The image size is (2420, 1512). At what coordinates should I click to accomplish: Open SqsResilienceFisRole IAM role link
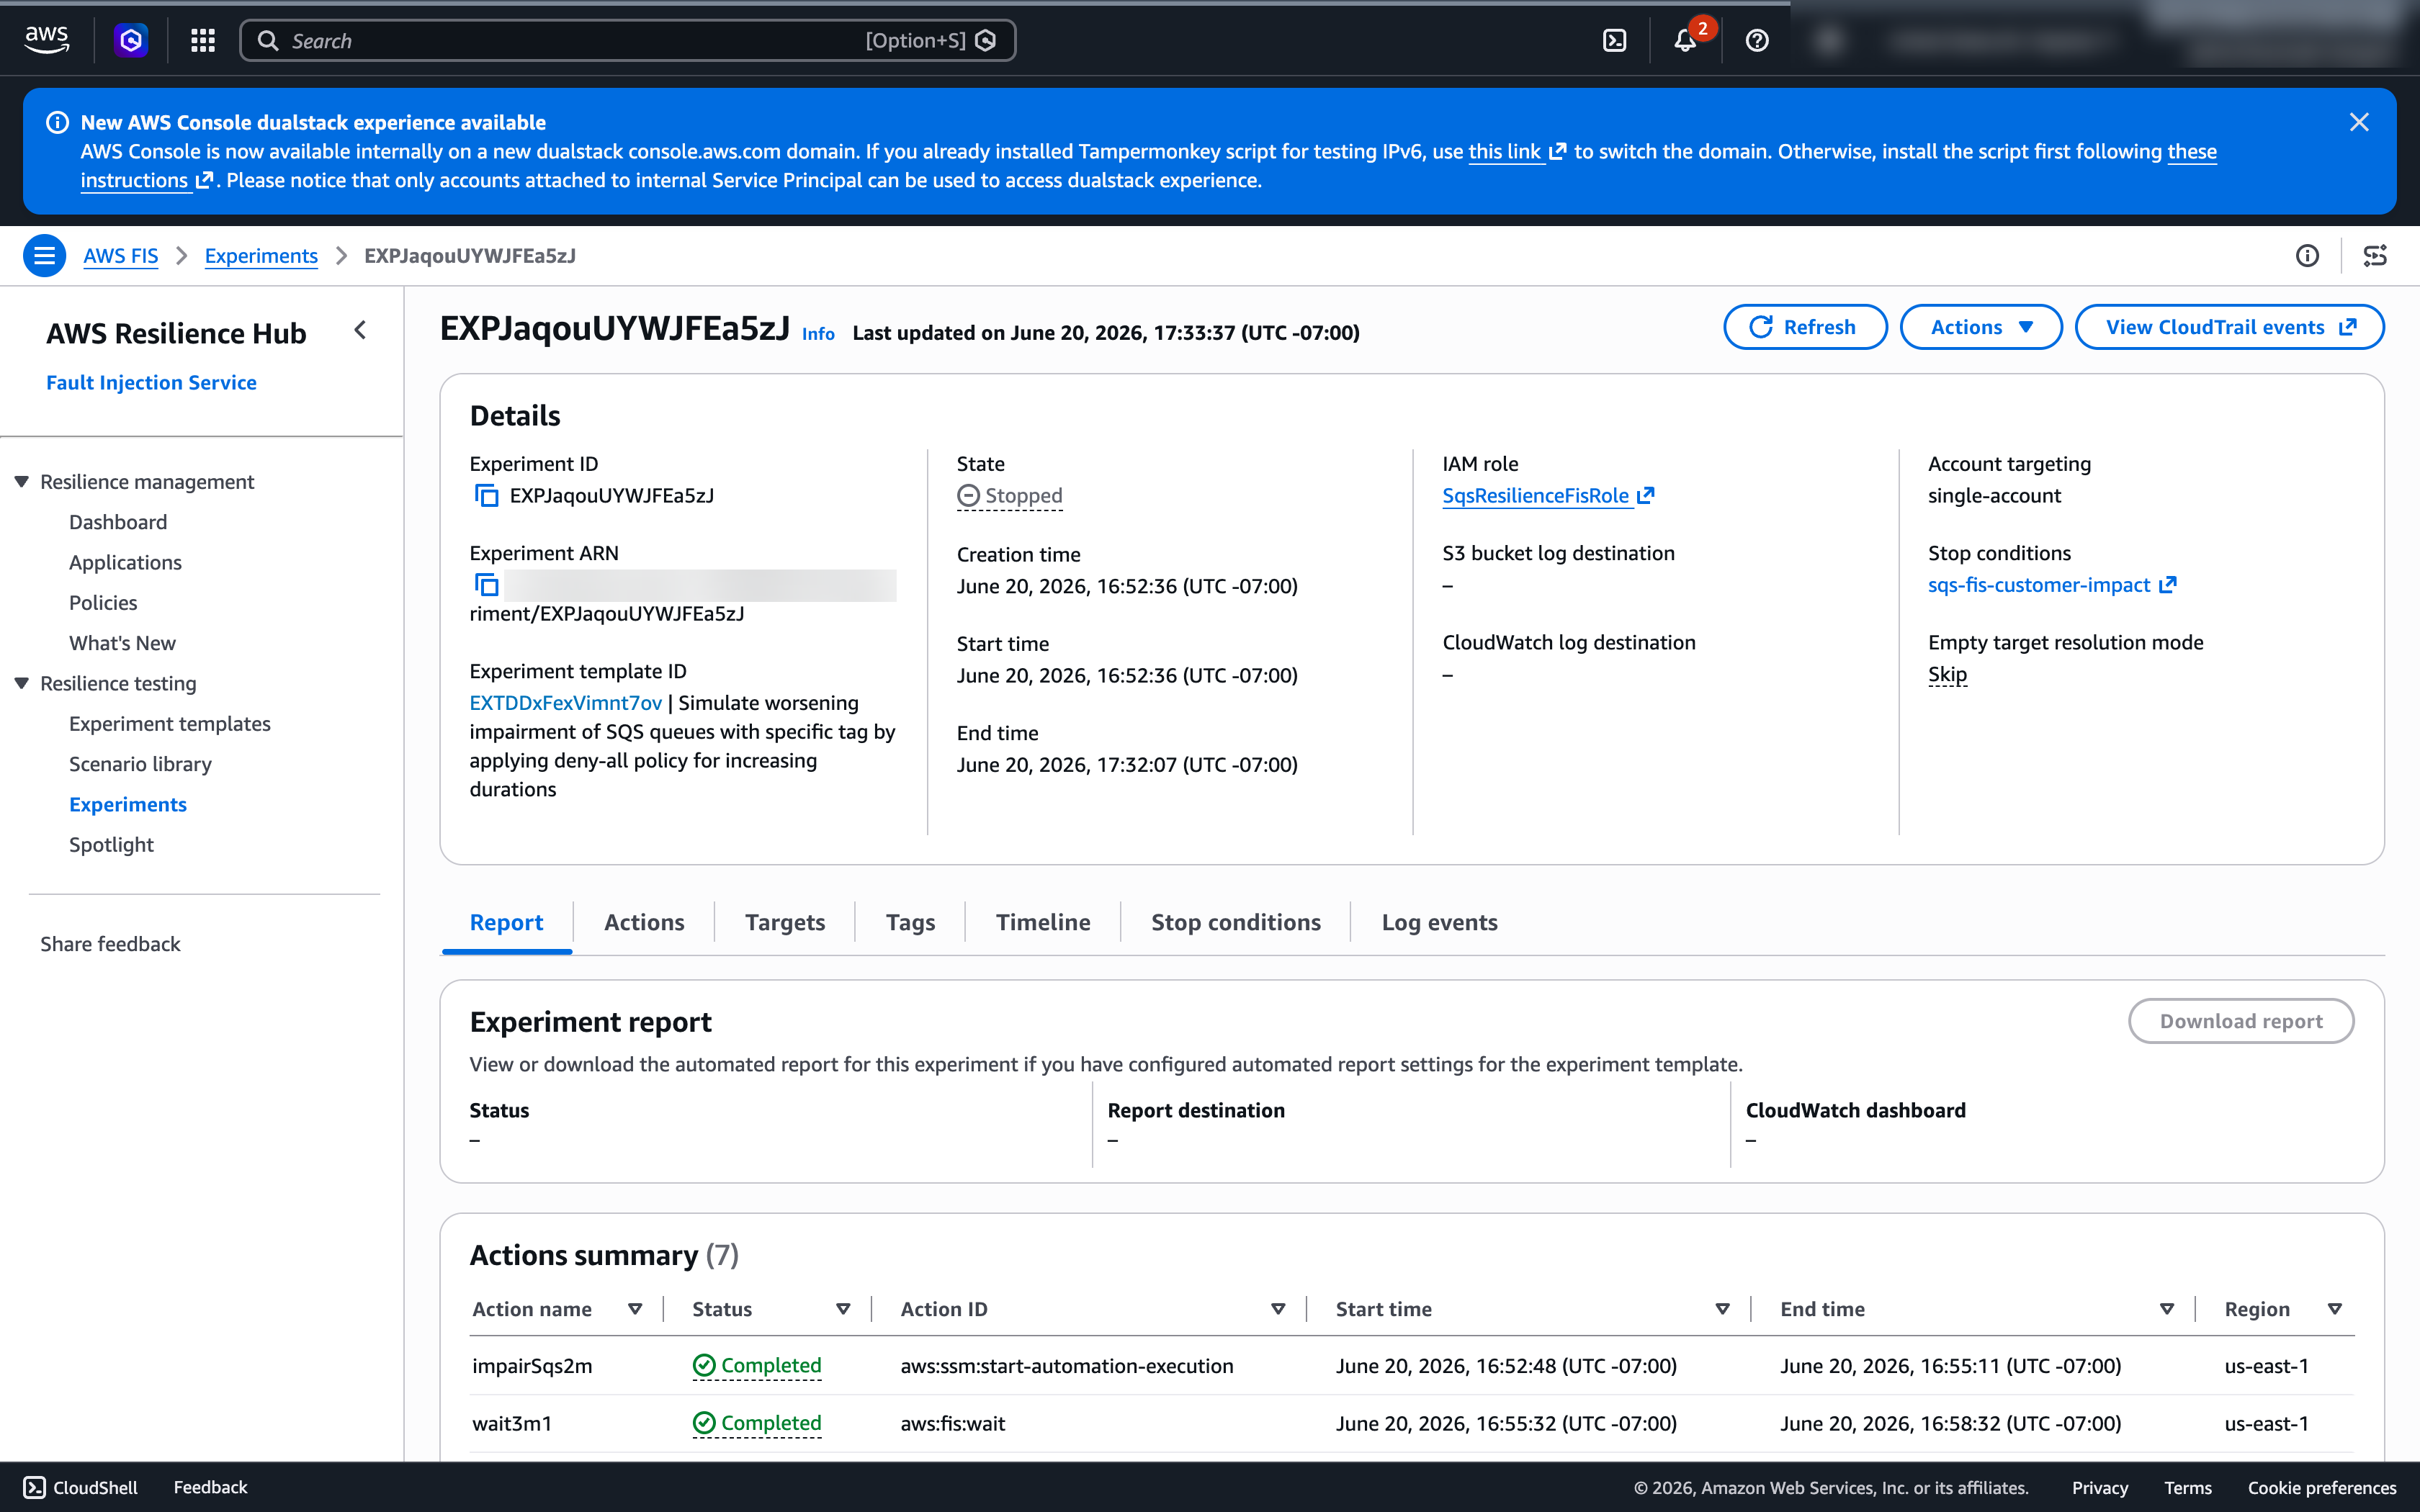tap(1548, 495)
